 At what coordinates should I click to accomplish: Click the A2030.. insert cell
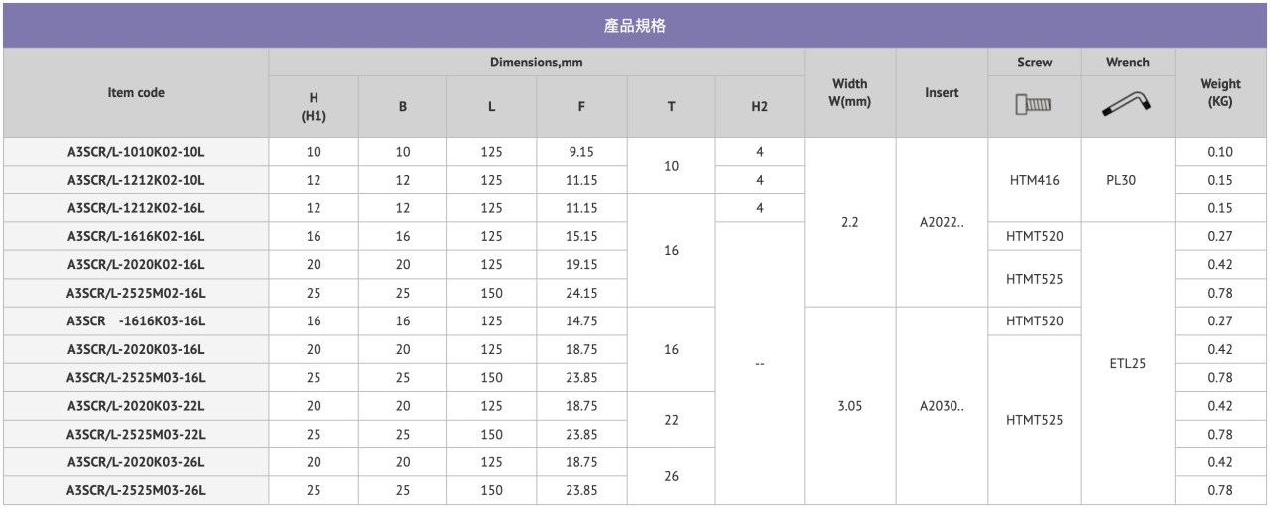tap(942, 406)
